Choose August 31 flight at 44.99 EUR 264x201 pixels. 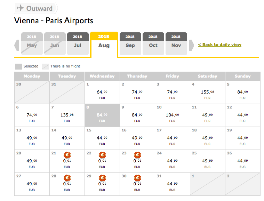[x=173, y=184]
